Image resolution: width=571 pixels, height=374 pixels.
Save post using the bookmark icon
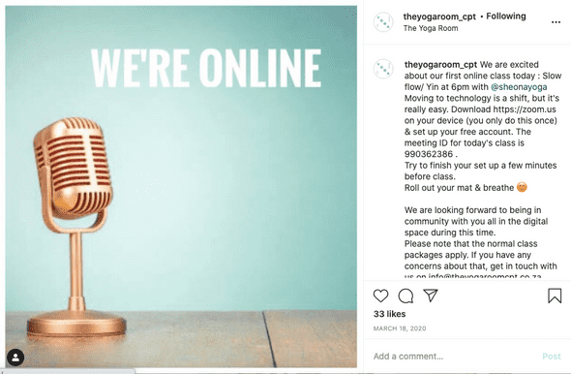tap(555, 296)
